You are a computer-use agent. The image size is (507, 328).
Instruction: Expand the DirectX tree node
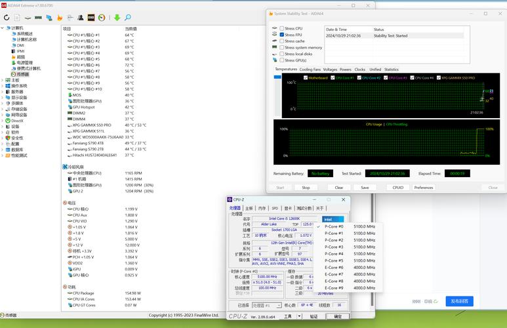[x=3, y=121]
